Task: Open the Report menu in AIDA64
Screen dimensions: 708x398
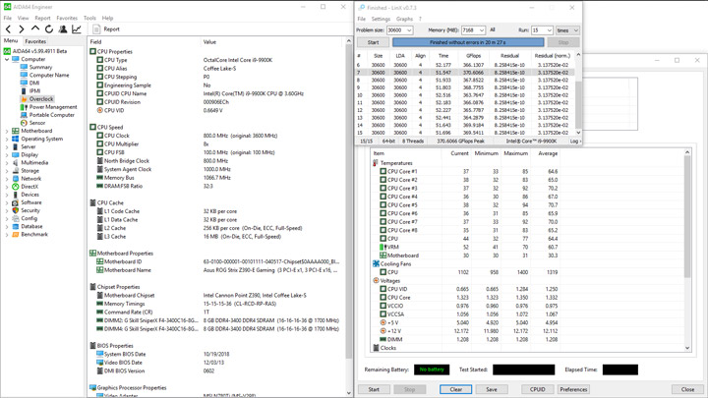Action: pos(42,18)
